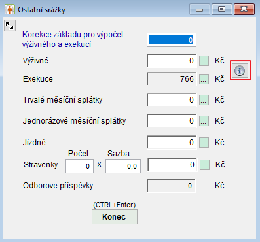The height and width of the screenshot is (242, 260).
Task: Click the blue info icon button
Action: point(240,71)
